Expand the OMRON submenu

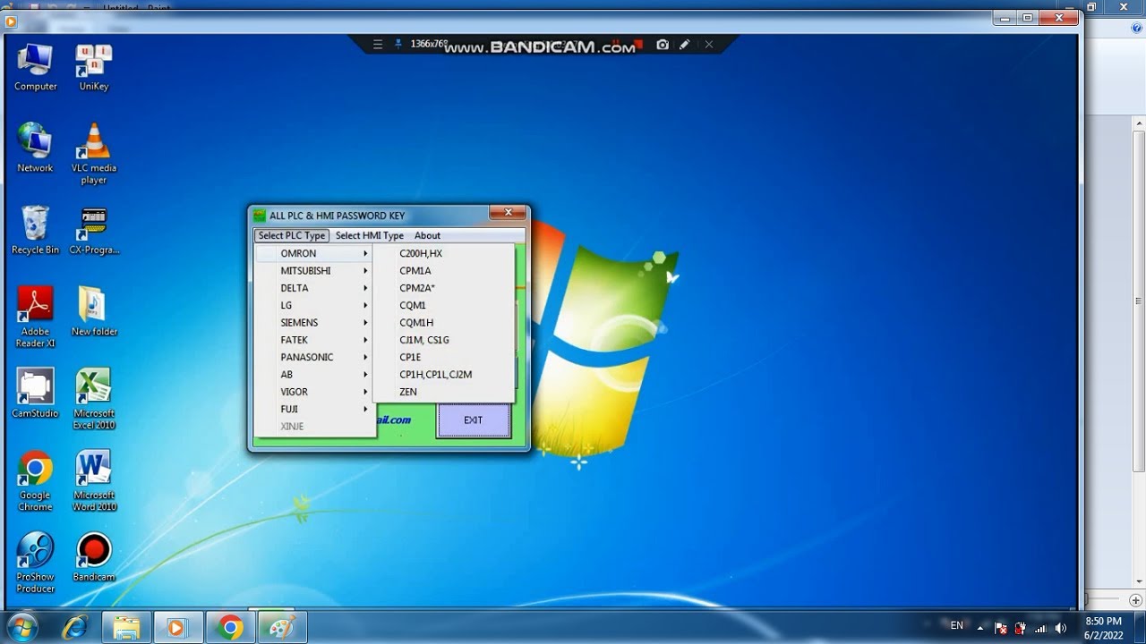[x=314, y=253]
